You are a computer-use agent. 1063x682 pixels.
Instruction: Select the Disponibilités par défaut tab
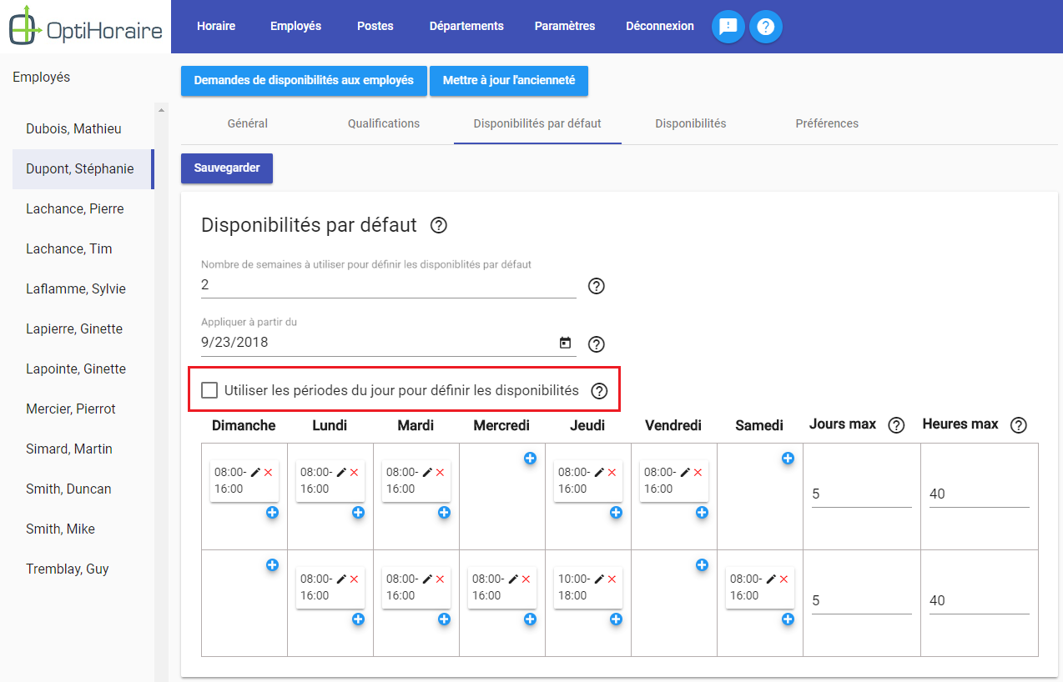click(537, 123)
